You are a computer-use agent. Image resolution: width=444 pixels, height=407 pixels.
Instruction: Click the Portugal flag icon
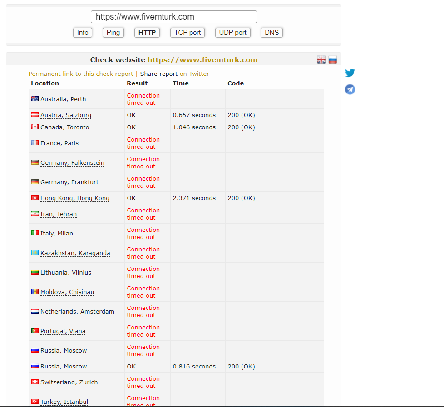tap(35, 331)
